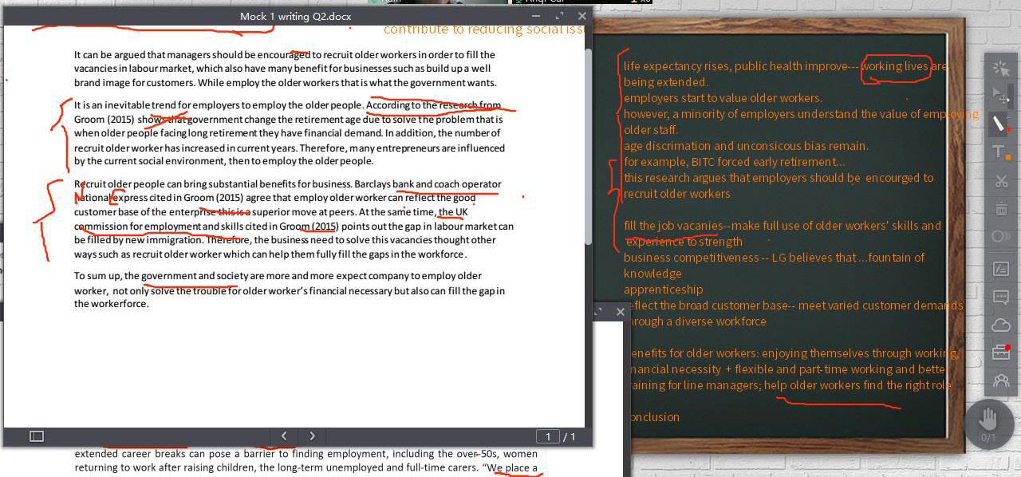Close the small panel behind the document
Viewport: 1021px width, 477px height.
click(x=620, y=312)
